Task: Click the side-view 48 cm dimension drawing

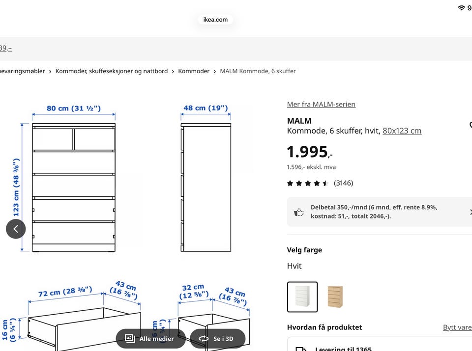Action: [206, 178]
